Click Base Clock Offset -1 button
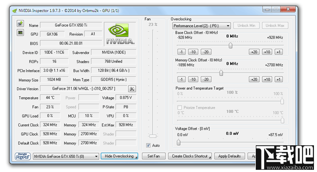The width and height of the screenshot is (317, 172). coord(181,52)
